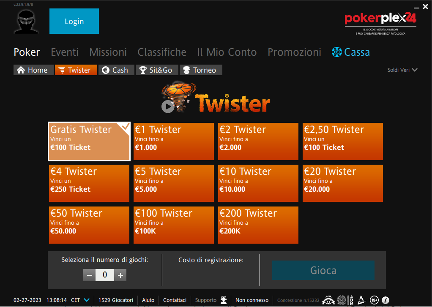Screen dimensions: 432x307
Task: Click the Italian Republic emblem icon
Action: (342, 300)
